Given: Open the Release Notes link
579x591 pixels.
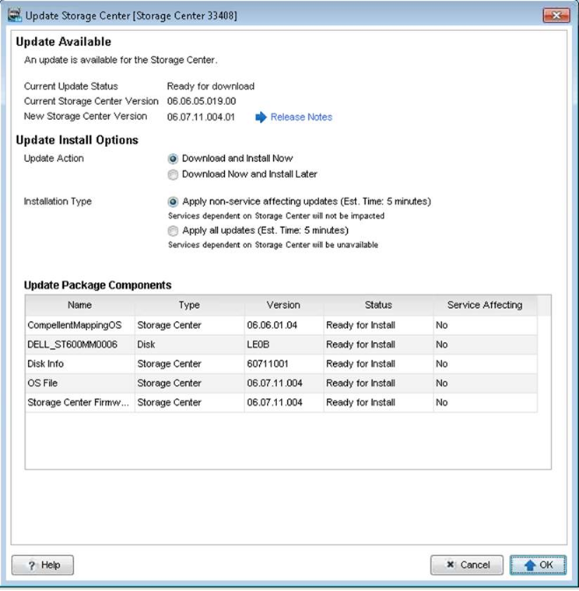Looking at the screenshot, I should pos(301,117).
